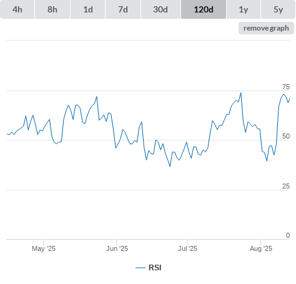Click the Jun '25 axis label
The width and height of the screenshot is (296, 284).
pyautogui.click(x=117, y=248)
